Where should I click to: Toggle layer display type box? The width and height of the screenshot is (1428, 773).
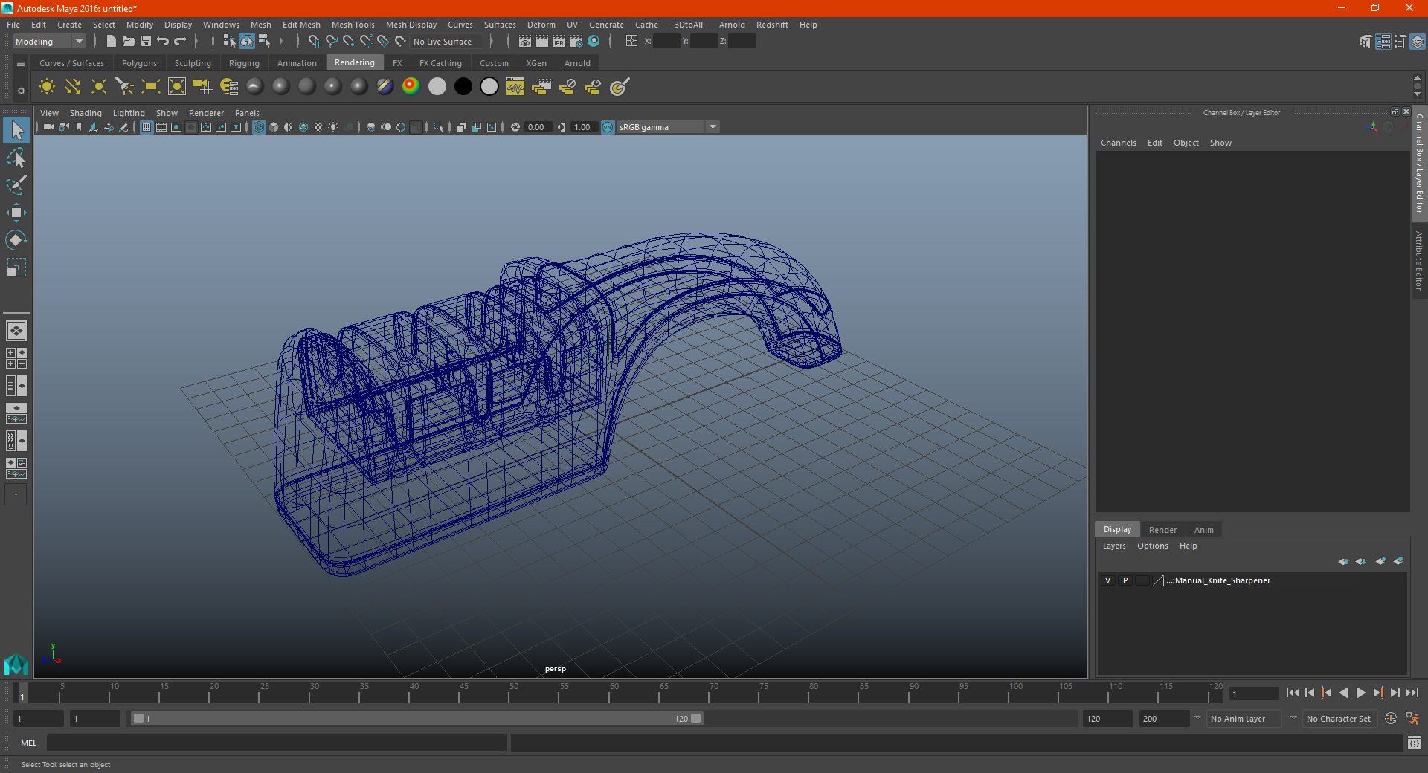pyautogui.click(x=1142, y=580)
